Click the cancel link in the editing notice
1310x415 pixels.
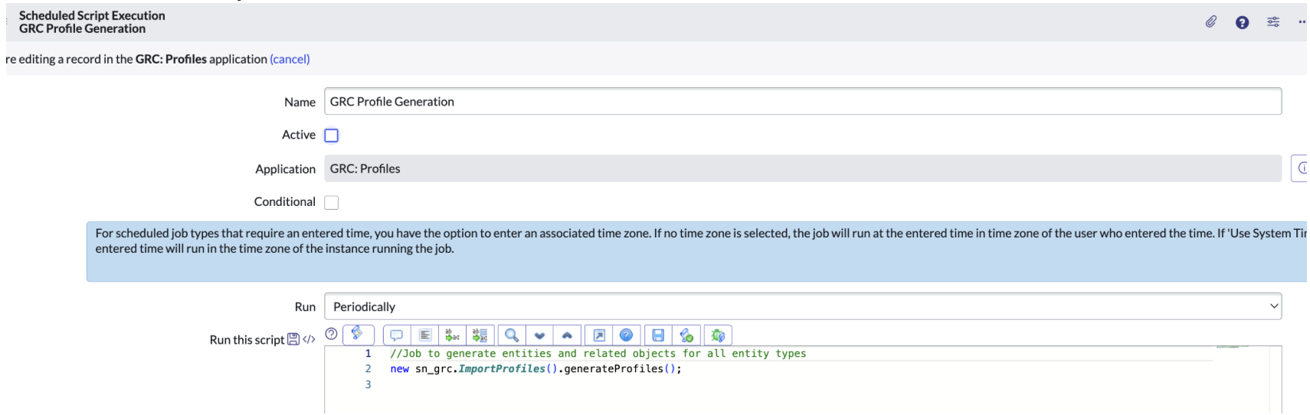(290, 59)
